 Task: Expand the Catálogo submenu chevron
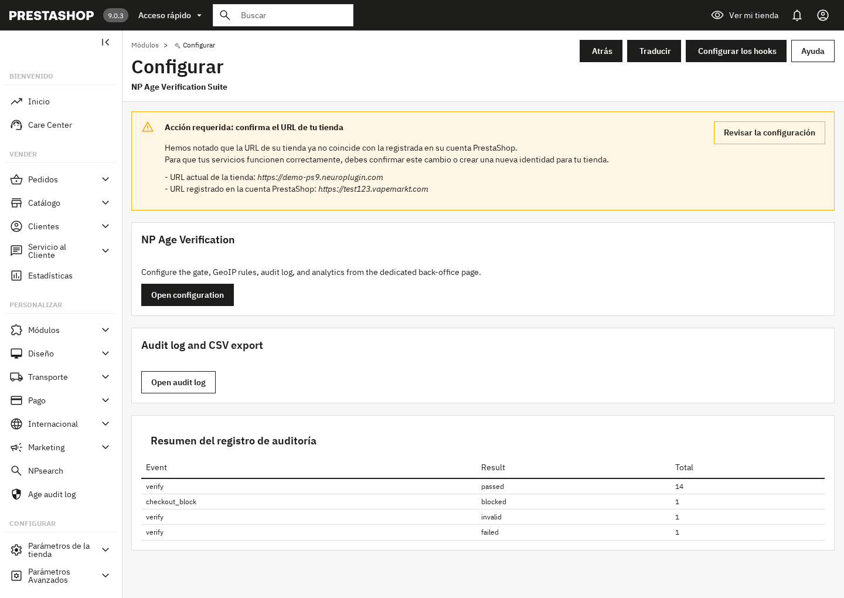[x=105, y=203]
